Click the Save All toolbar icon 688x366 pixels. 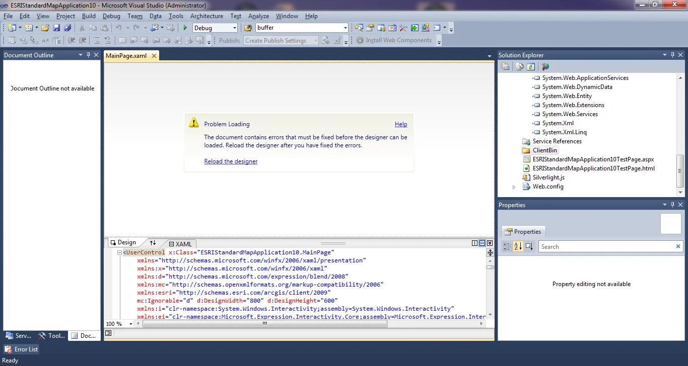[x=67, y=28]
